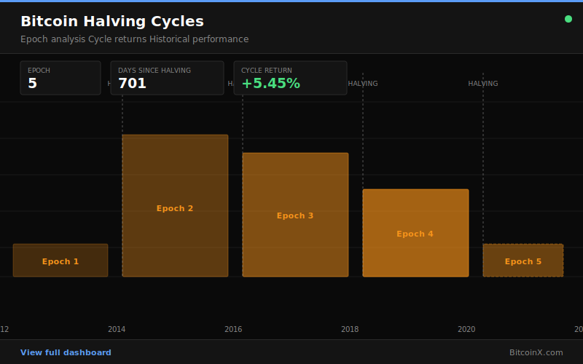
Task: Click the HALVING marker above Epoch 5
Action: pos(483,84)
